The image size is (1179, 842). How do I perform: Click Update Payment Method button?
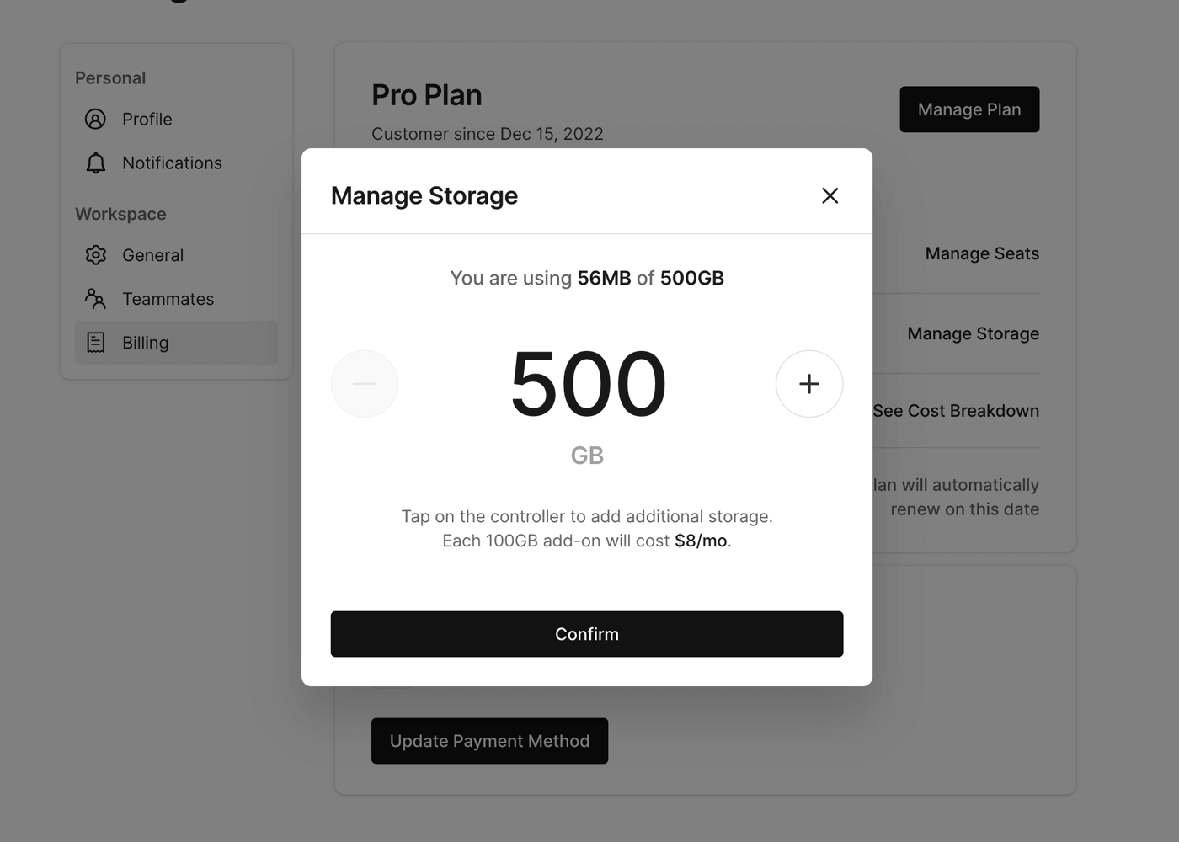coord(489,741)
